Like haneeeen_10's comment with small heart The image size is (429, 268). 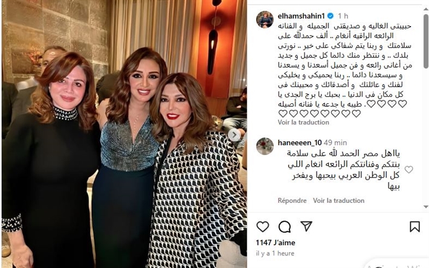coord(408,170)
